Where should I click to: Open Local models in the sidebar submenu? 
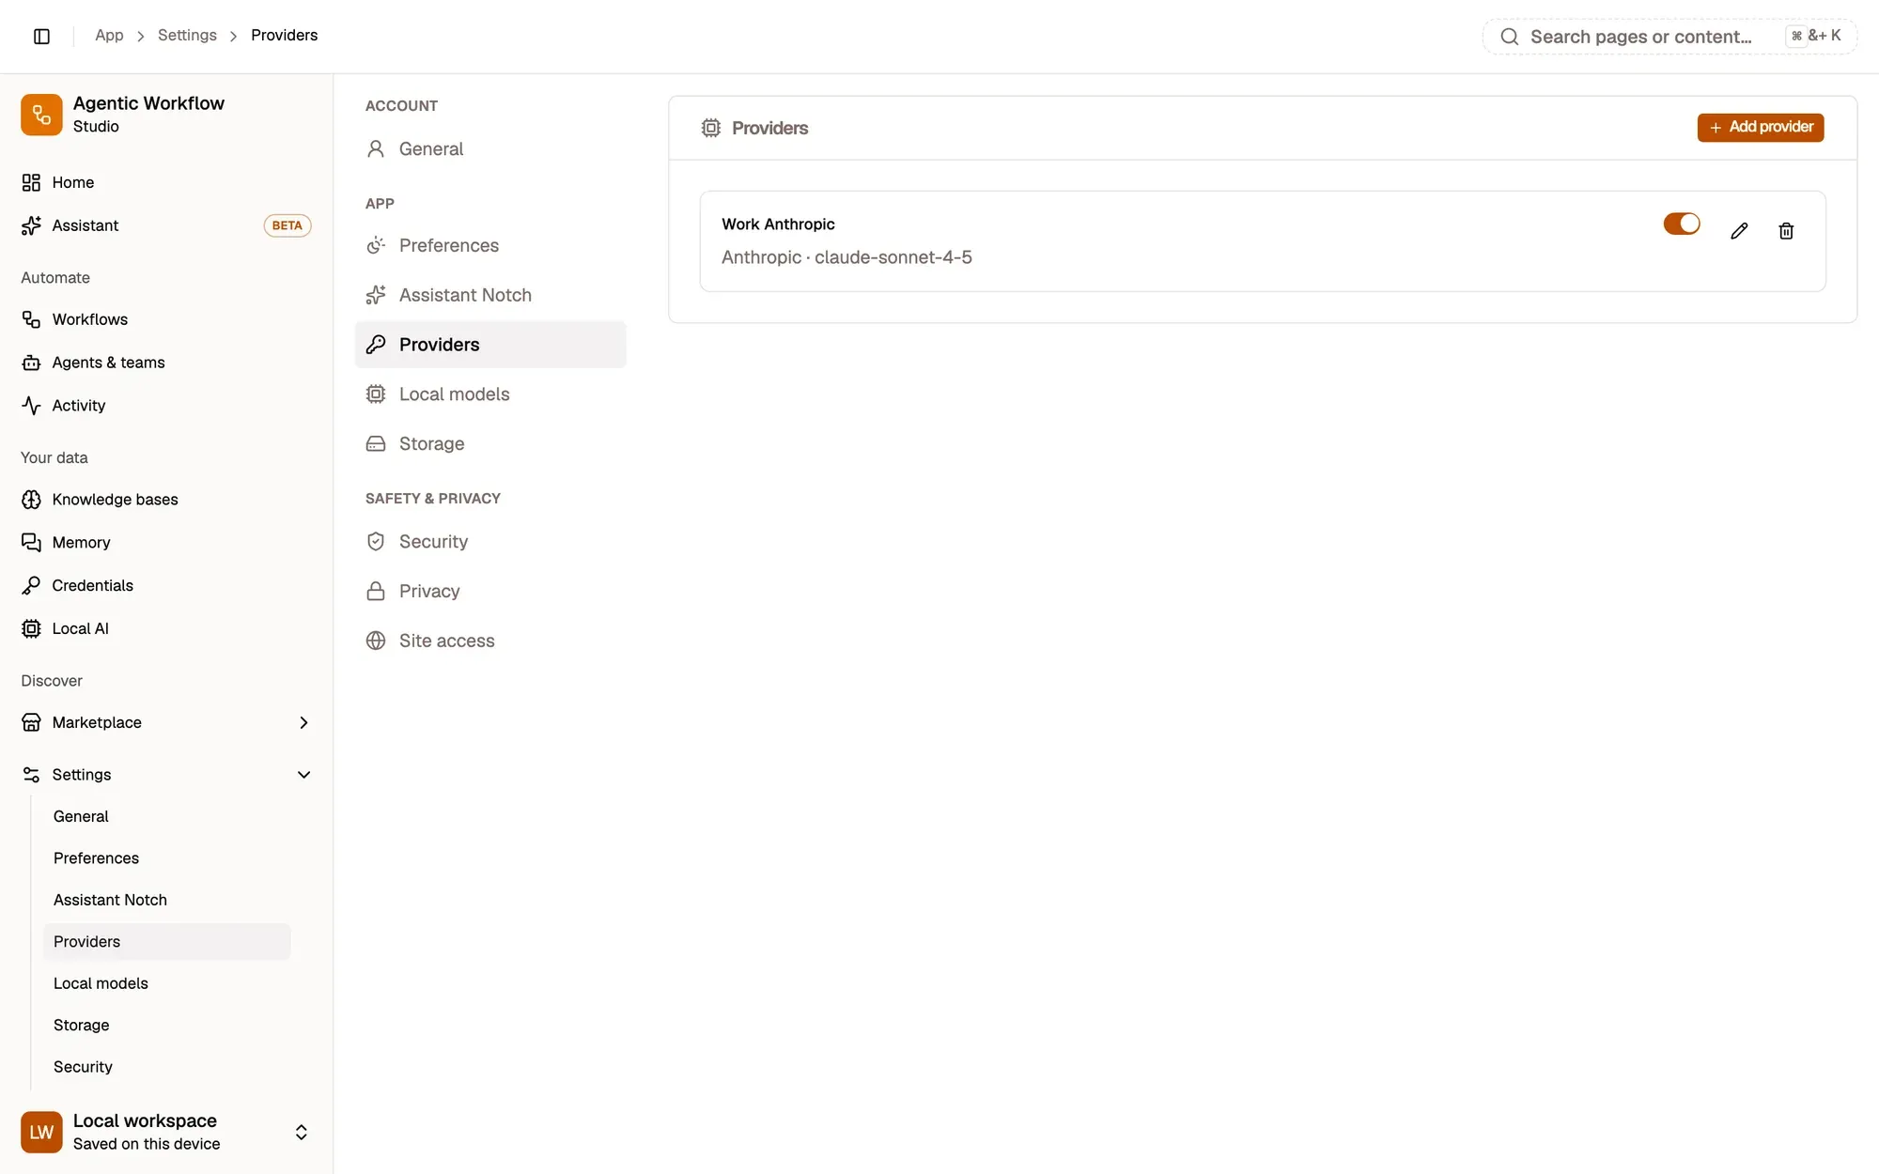(166, 983)
